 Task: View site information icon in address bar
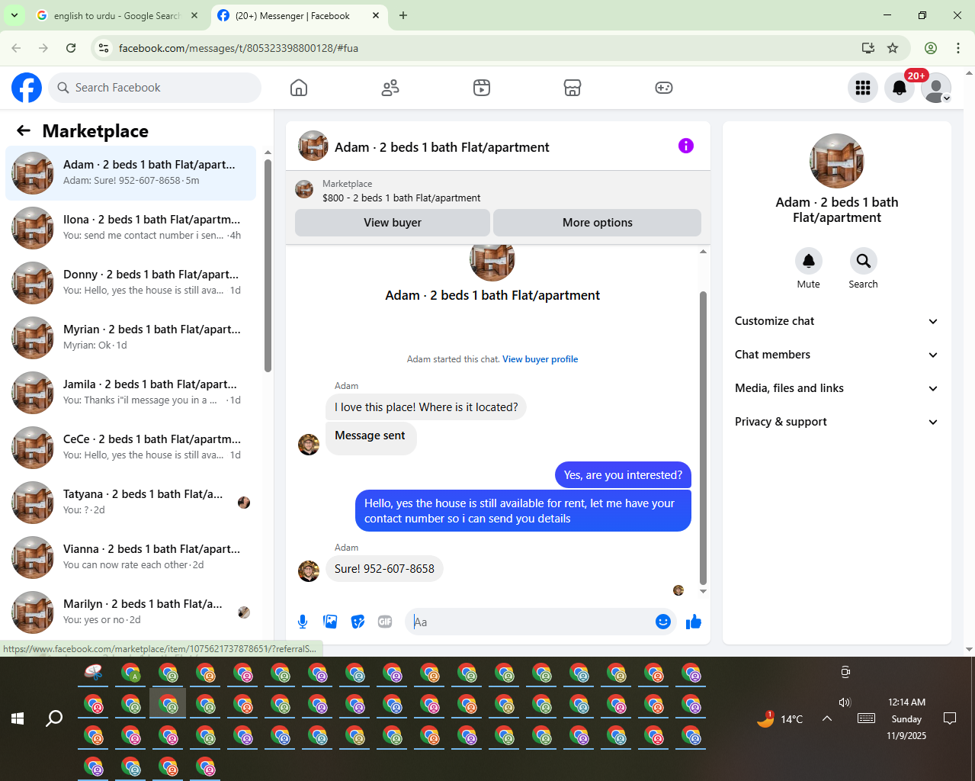tap(104, 48)
